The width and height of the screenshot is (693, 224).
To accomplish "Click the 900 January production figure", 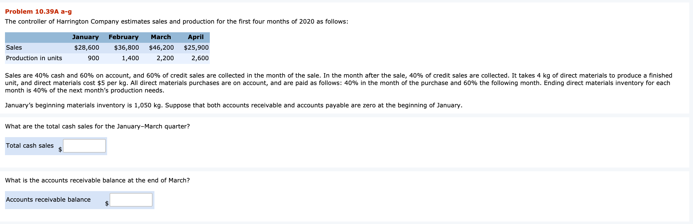I will coord(93,58).
